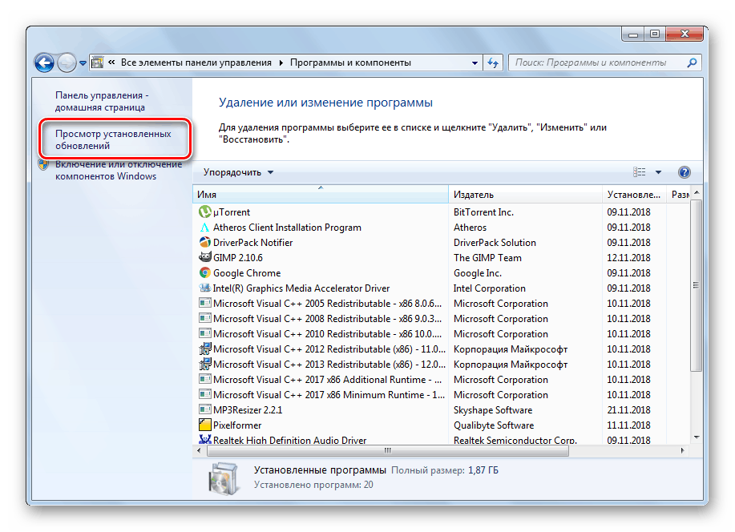Click the shield icon beside Windows components link
Viewport: 735px width, 532px height.
point(43,164)
